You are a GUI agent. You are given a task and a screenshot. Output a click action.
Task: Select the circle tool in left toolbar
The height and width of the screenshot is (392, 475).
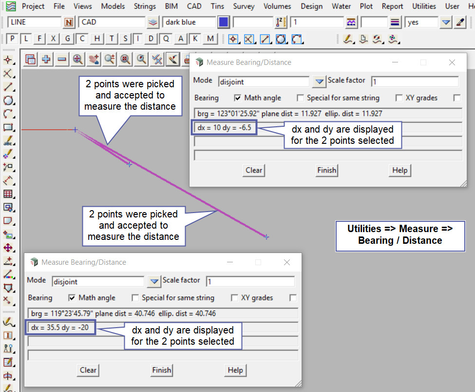click(8, 100)
